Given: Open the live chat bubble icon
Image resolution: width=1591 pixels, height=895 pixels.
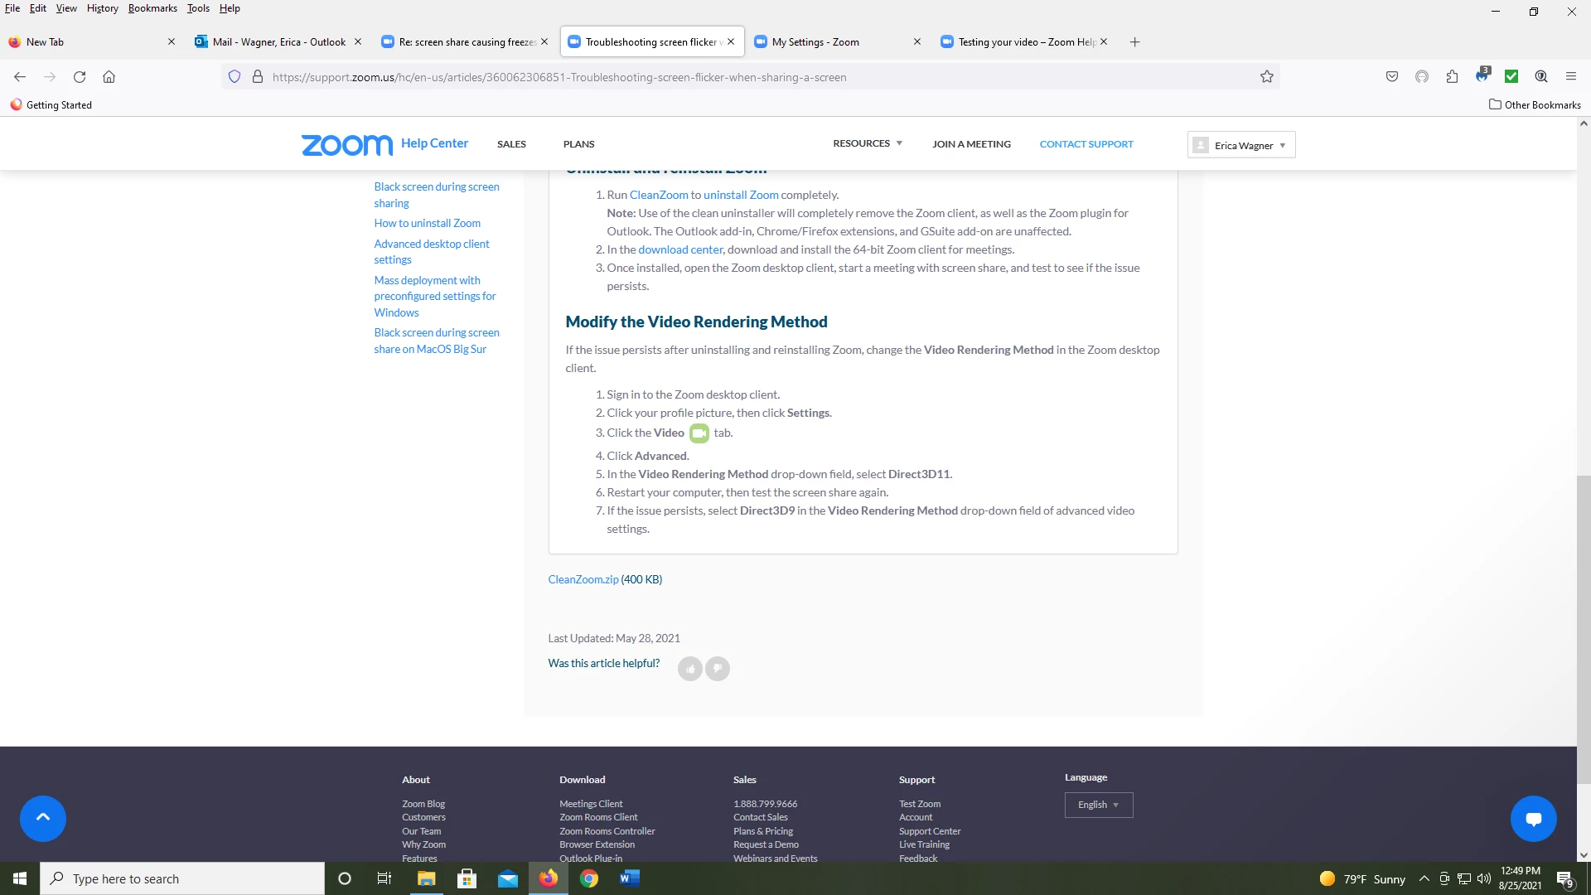Looking at the screenshot, I should 1533,818.
